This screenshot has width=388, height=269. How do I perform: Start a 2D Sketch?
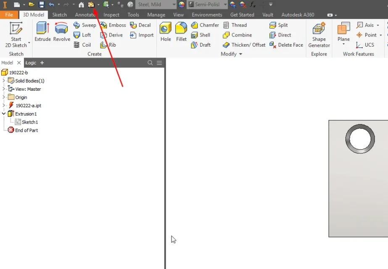click(16, 34)
